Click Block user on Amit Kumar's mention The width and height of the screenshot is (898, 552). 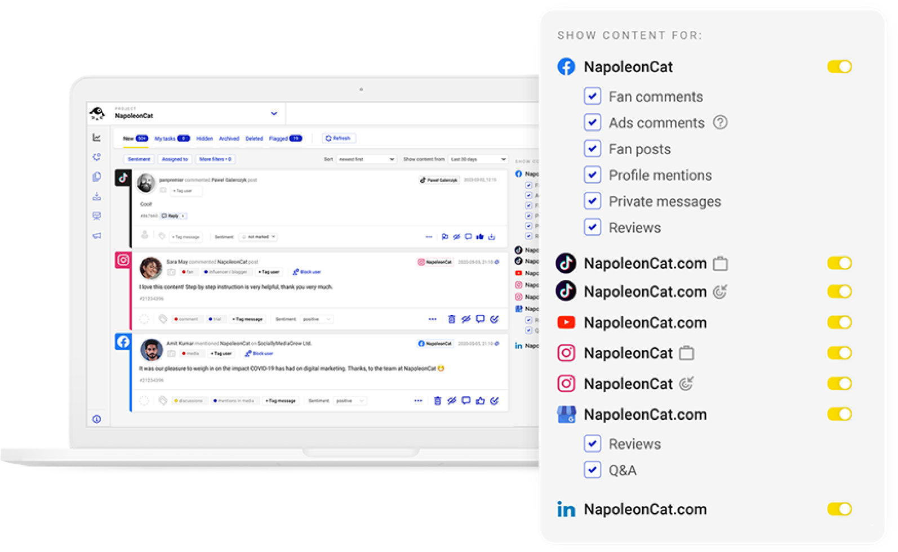click(259, 353)
